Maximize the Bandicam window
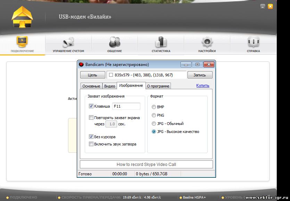This screenshot has width=290, height=201. 197,65
